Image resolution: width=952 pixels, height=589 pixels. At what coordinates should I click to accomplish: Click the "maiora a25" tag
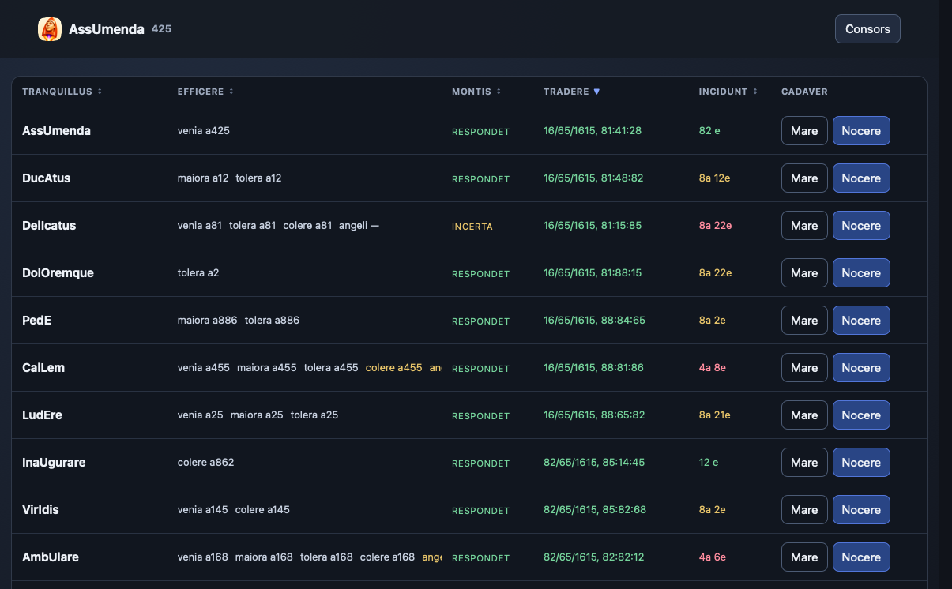click(x=257, y=415)
